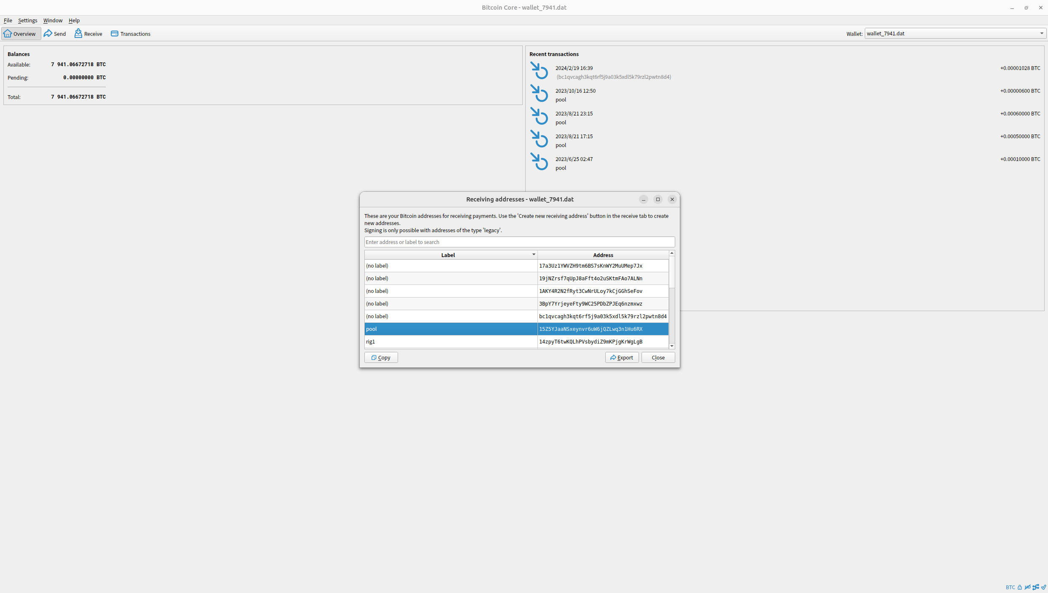Select address 14zpyT6twKQLhPVsbydiZ9mKPjgKrWgLgB
Screen dimensions: 1048x593
click(603, 341)
